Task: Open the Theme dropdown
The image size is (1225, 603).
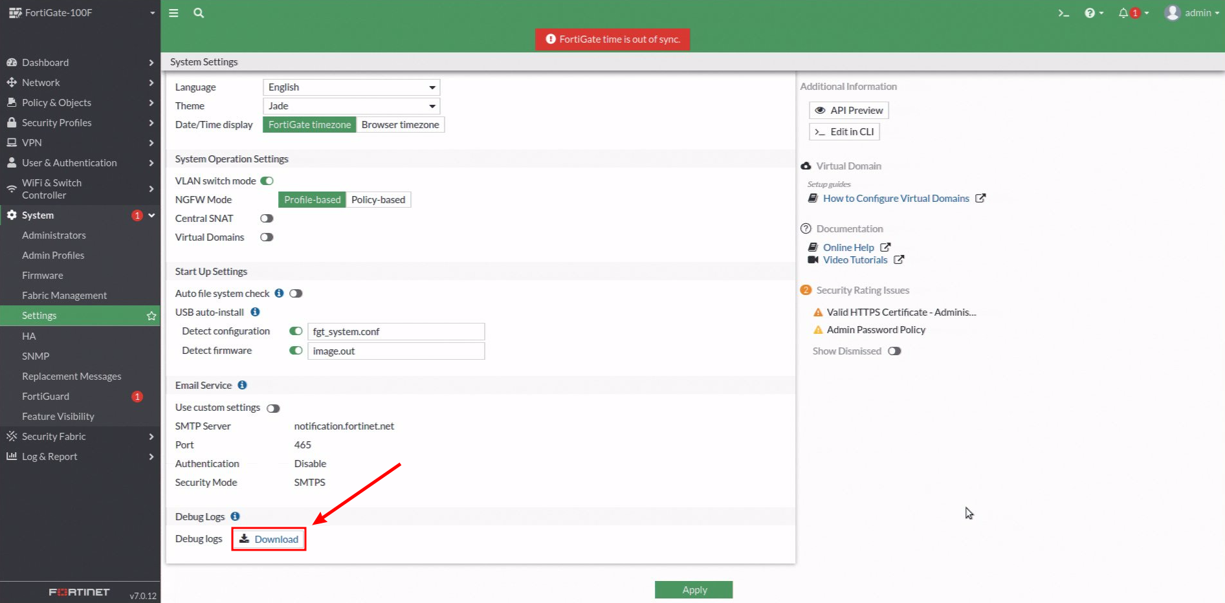Action: click(x=351, y=106)
